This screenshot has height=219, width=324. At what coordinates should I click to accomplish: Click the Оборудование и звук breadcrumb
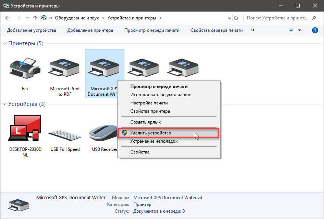[77, 18]
